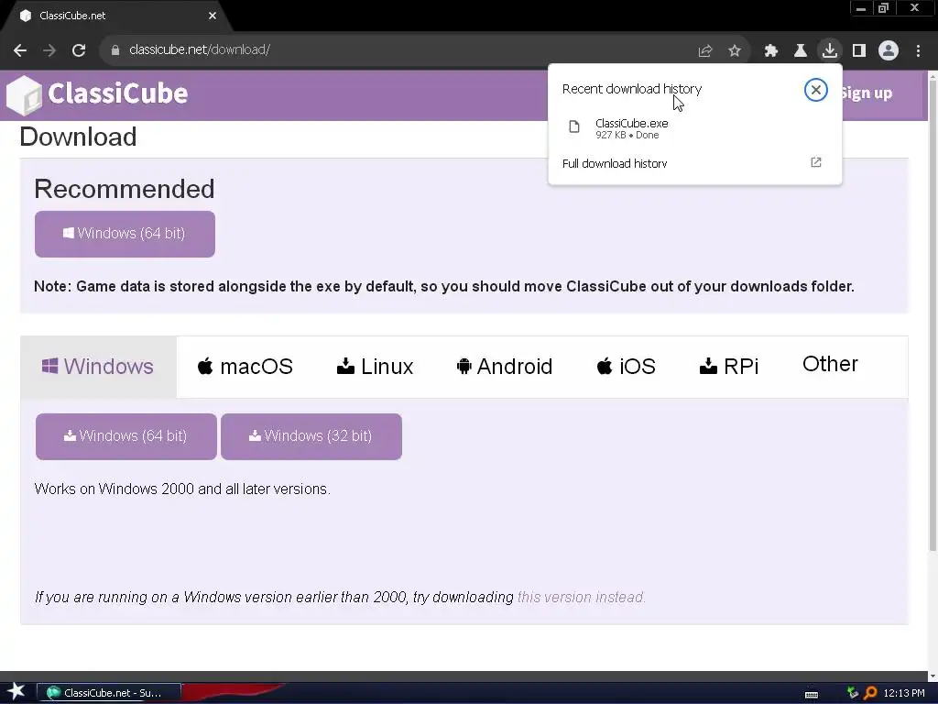Image resolution: width=938 pixels, height=704 pixels.
Task: Click the keyboard icon in system tray
Action: pyautogui.click(x=812, y=695)
